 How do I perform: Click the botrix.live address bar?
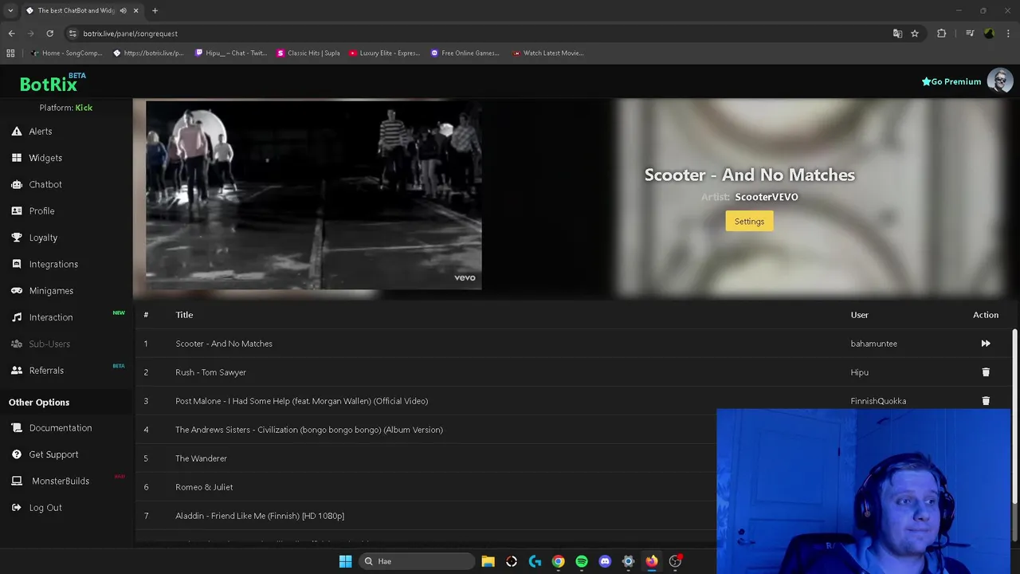click(478, 33)
